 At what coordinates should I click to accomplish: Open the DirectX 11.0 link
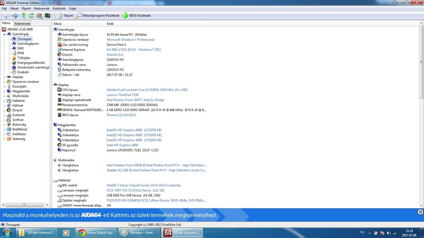pos(115,55)
